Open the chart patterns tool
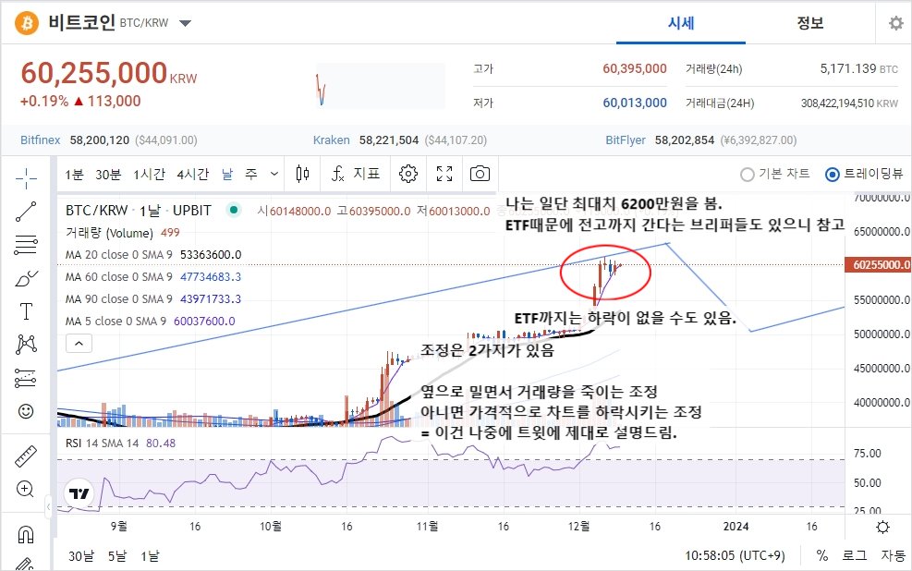912x571 pixels. click(x=26, y=345)
